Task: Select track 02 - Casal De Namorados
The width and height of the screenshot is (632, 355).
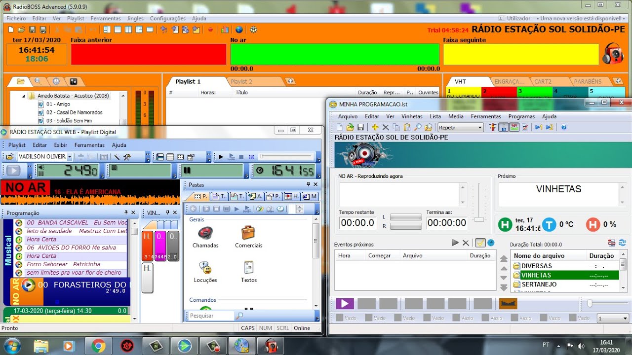Action: click(74, 112)
